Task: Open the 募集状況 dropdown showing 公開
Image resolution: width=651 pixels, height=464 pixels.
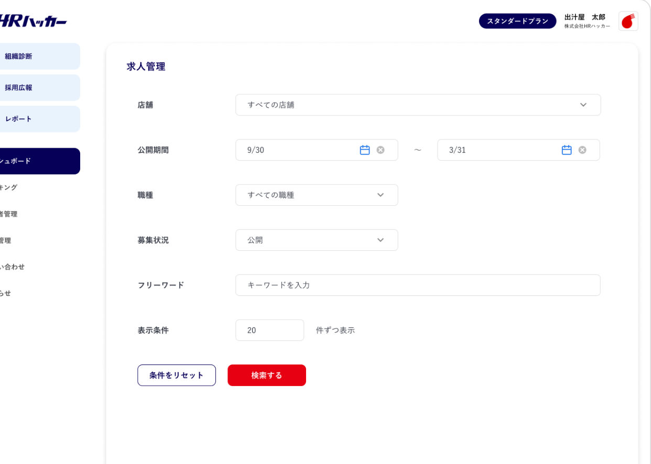Action: click(x=317, y=240)
